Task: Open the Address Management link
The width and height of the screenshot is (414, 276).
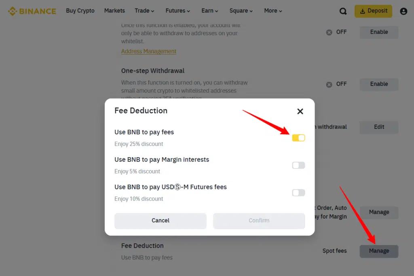Action: 148,51
